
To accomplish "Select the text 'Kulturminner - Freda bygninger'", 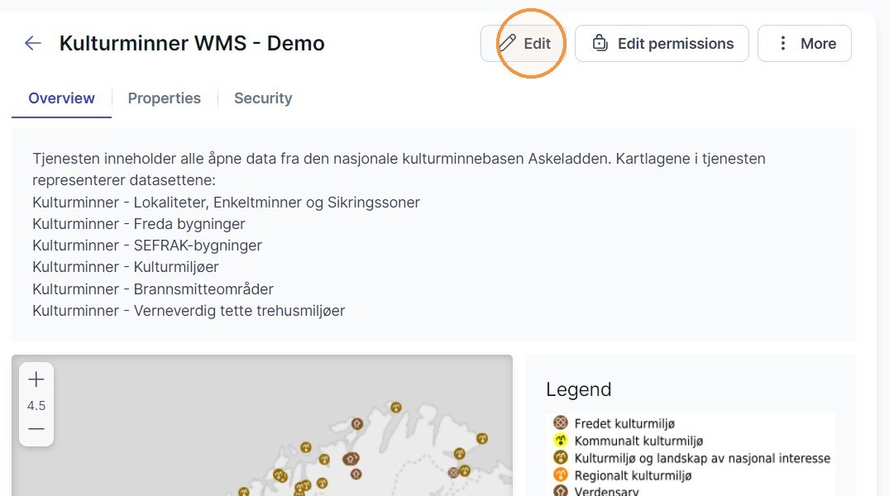I will tap(139, 224).
